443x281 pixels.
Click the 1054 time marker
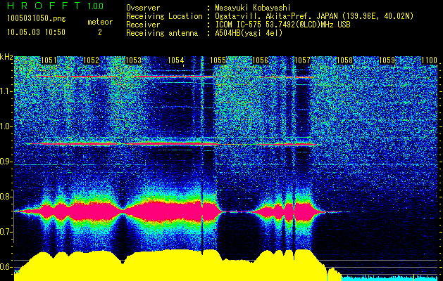[176, 60]
